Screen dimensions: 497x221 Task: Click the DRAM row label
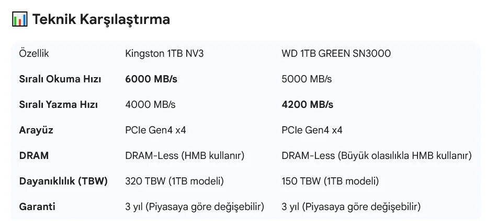point(33,156)
